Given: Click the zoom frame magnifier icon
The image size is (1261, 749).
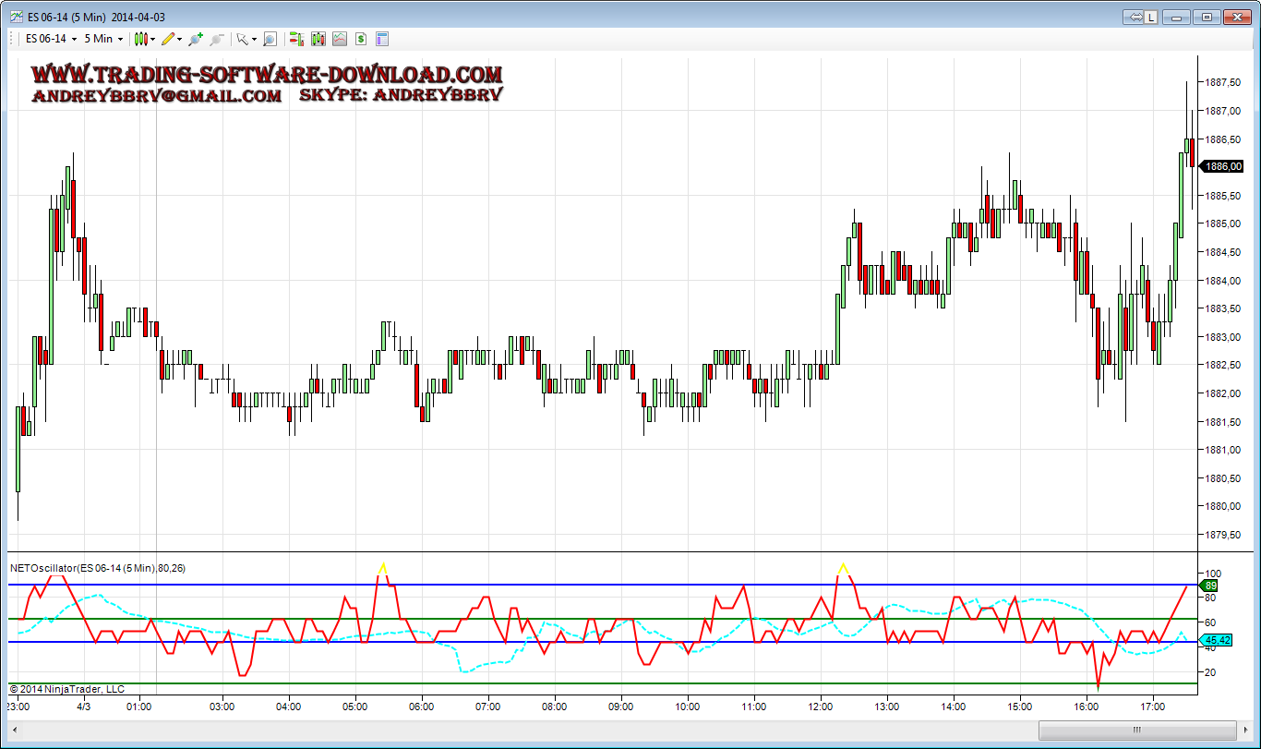Looking at the screenshot, I should click(x=270, y=39).
